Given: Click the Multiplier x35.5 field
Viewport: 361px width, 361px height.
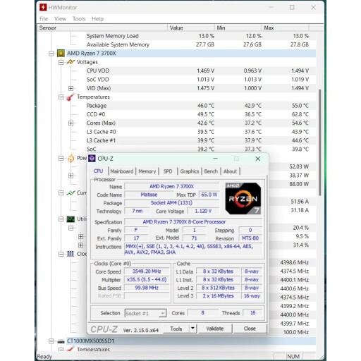Looking at the screenshot, I should click(147, 280).
